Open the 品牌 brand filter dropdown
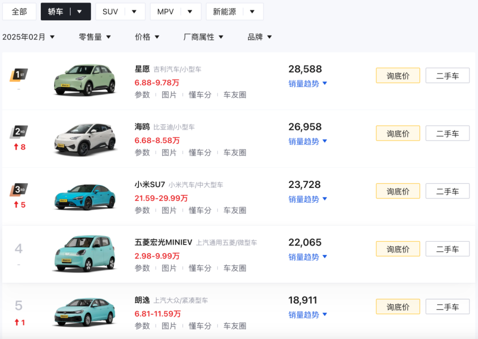This screenshot has width=478, height=339. click(x=258, y=36)
